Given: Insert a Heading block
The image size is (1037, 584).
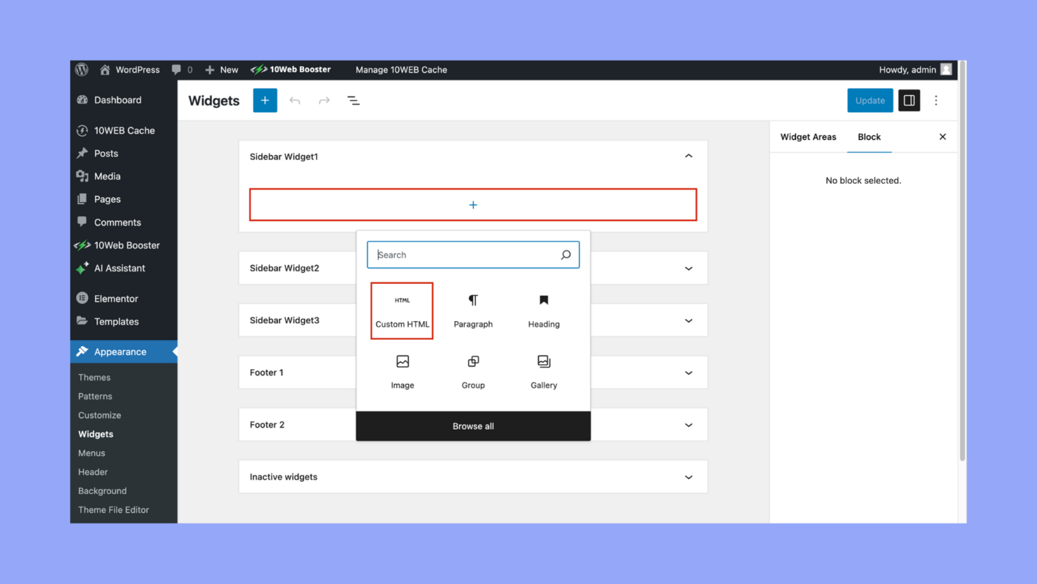Looking at the screenshot, I should [x=543, y=311].
